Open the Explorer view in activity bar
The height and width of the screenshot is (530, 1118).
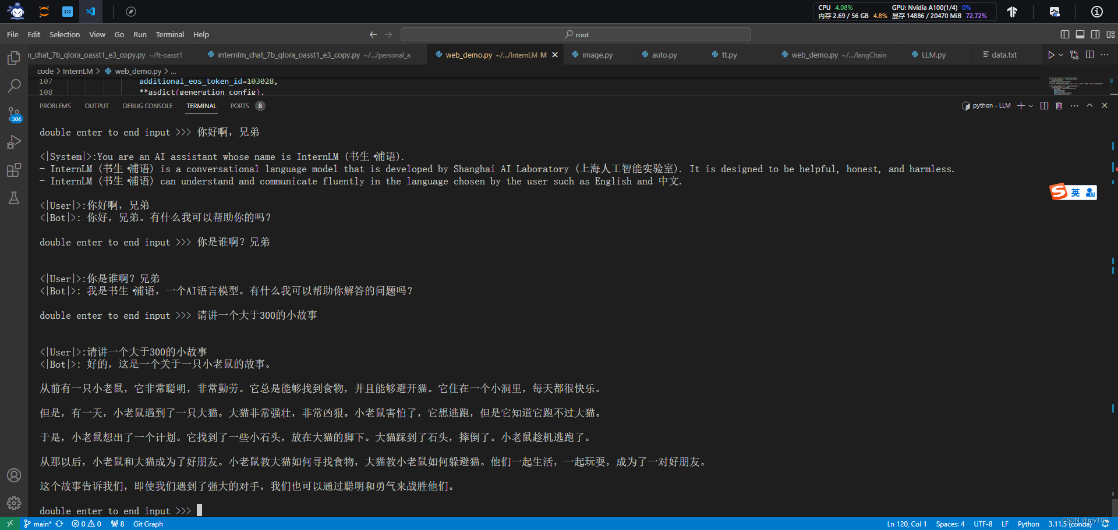[x=14, y=58]
